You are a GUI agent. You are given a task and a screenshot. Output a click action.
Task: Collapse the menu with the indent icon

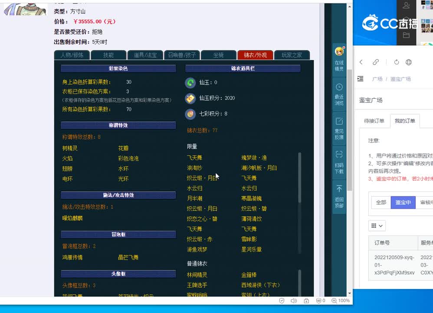361,79
